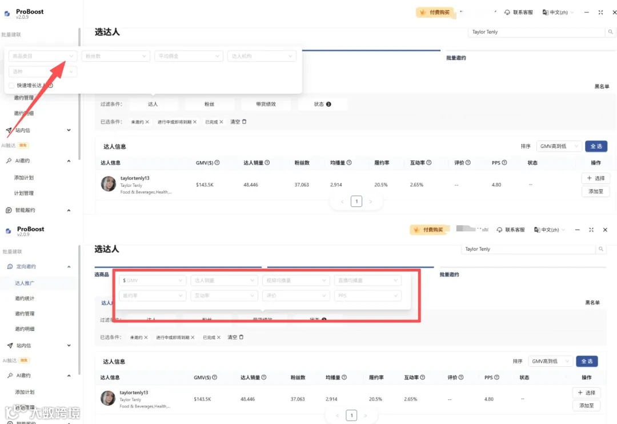Open 邀约统计 in the bottom sidebar

pos(25,298)
